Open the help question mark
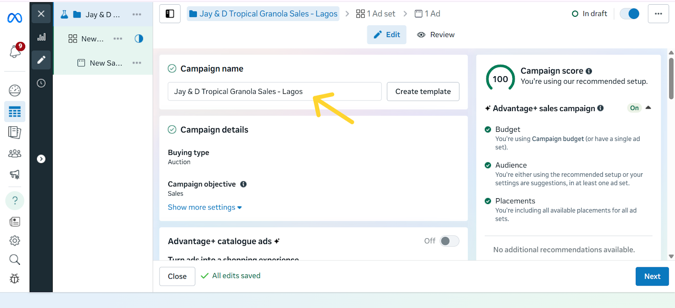Image resolution: width=675 pixels, height=308 pixels. tap(15, 200)
